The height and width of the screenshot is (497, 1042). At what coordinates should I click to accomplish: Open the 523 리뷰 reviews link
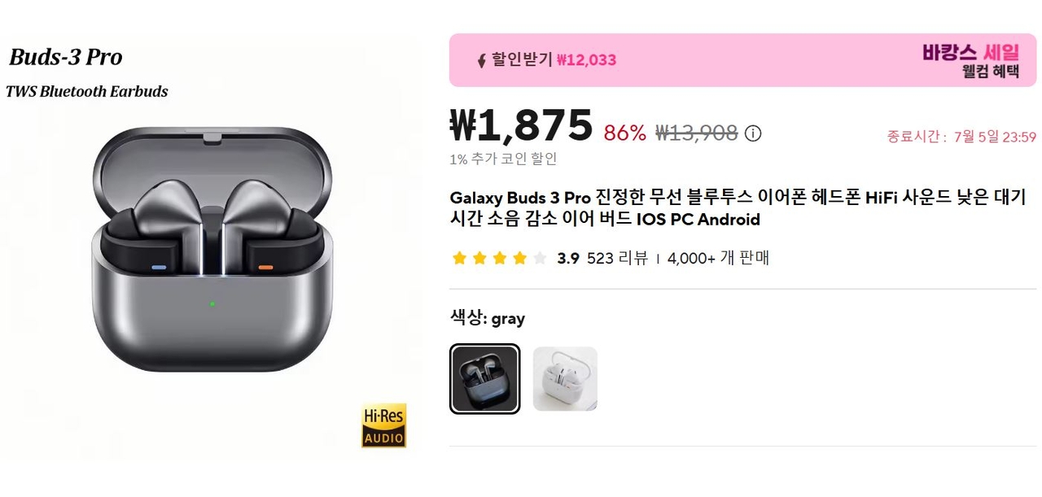[617, 259]
